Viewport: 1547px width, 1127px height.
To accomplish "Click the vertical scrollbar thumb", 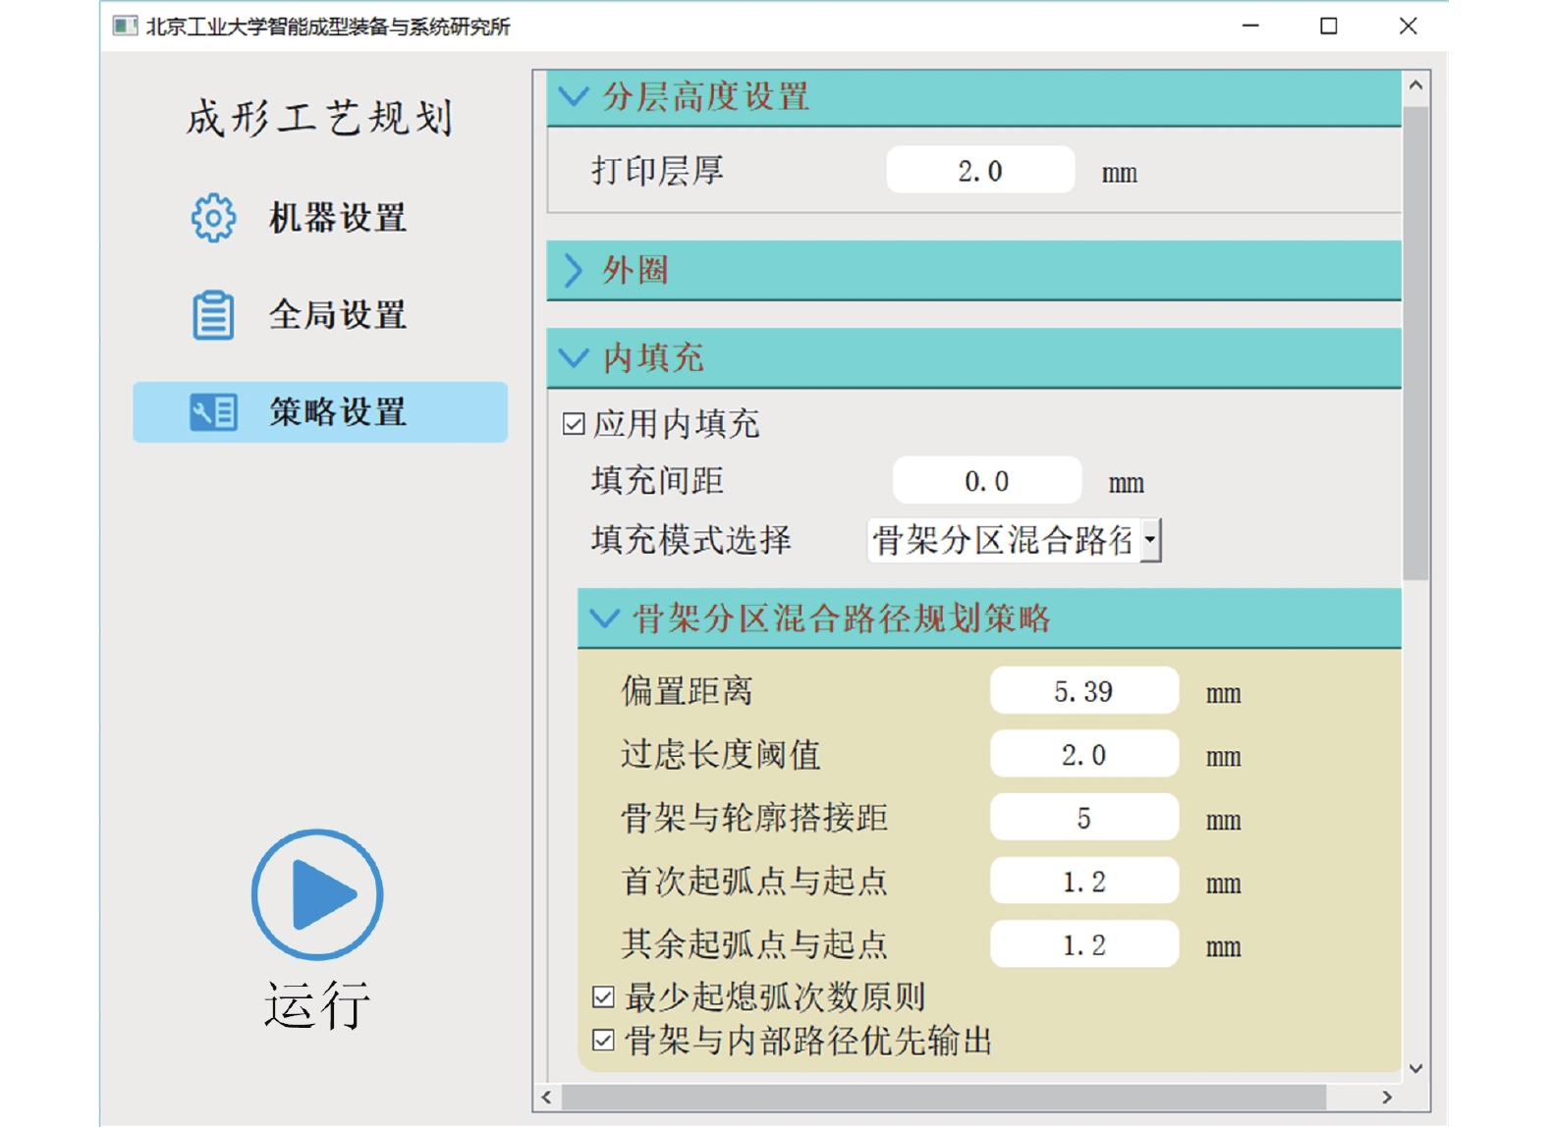I will 1415,344.
